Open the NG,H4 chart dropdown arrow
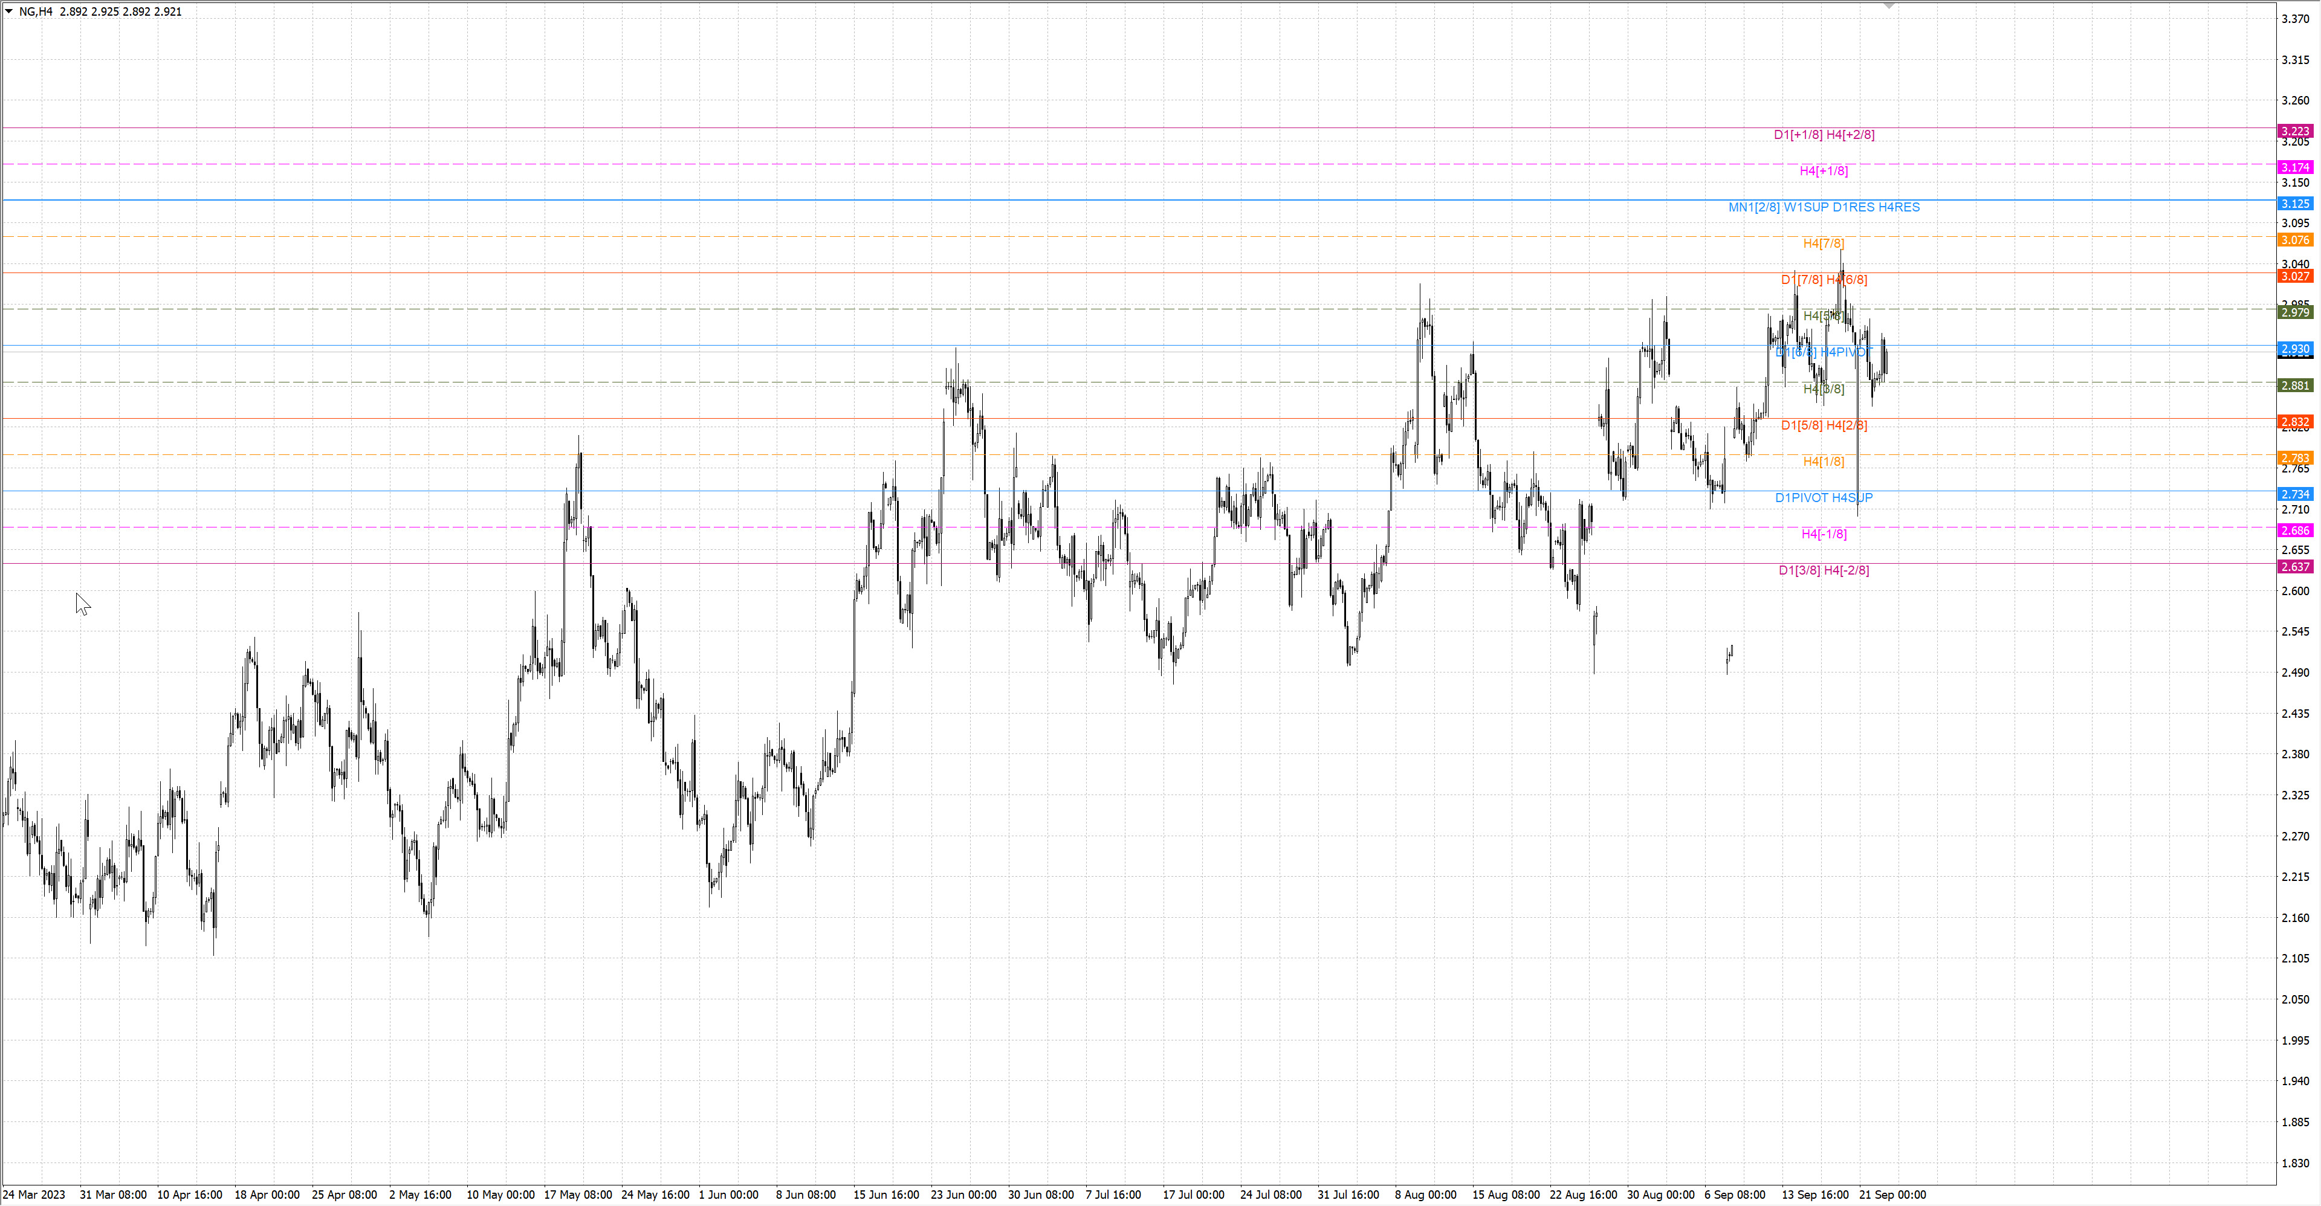The image size is (2321, 1206). (x=9, y=11)
